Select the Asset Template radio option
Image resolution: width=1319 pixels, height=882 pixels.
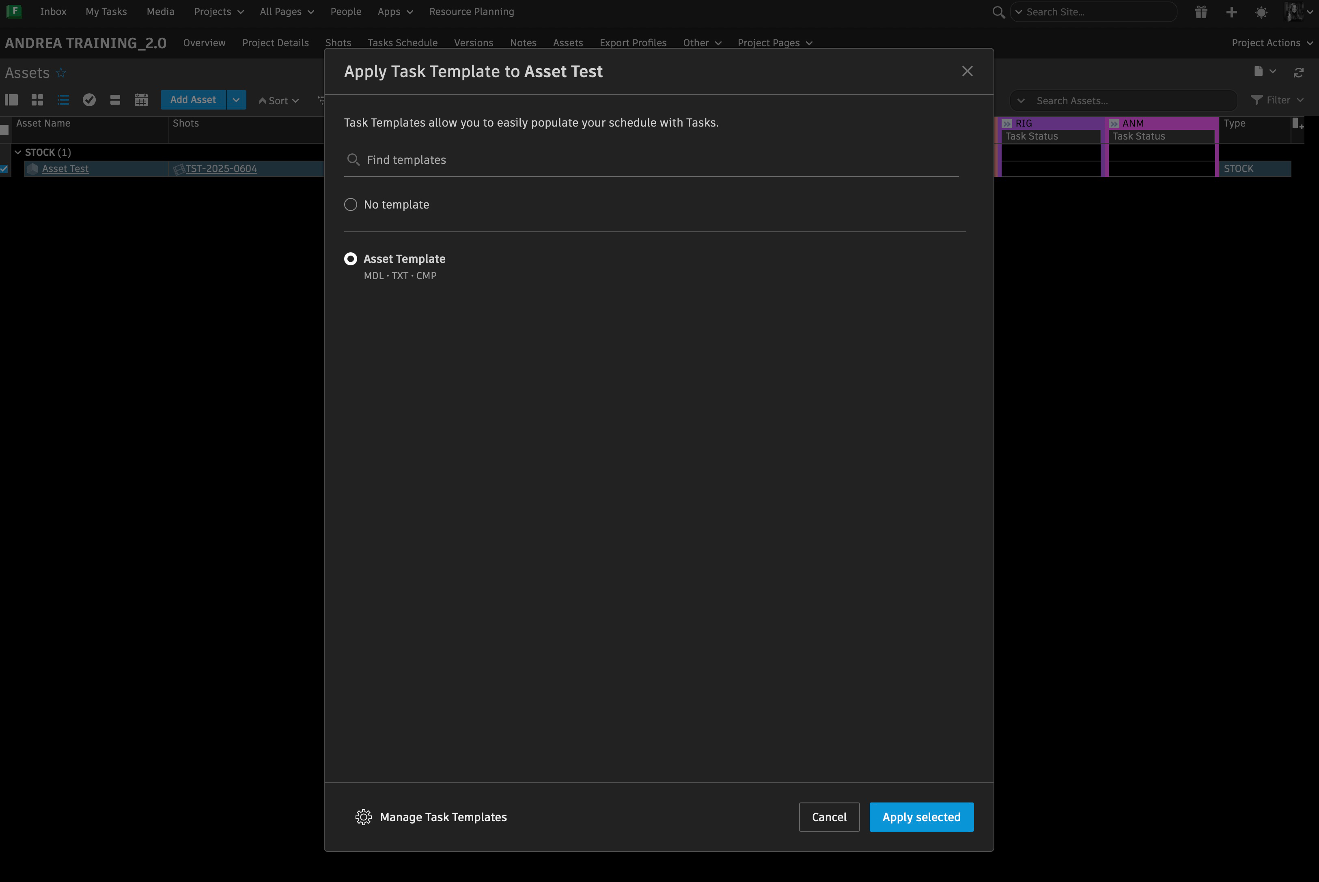click(x=351, y=259)
